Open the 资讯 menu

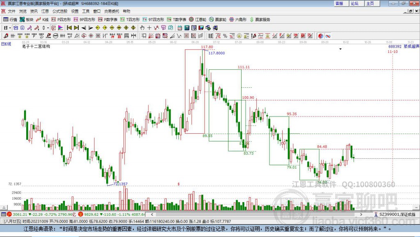[x=34, y=11]
